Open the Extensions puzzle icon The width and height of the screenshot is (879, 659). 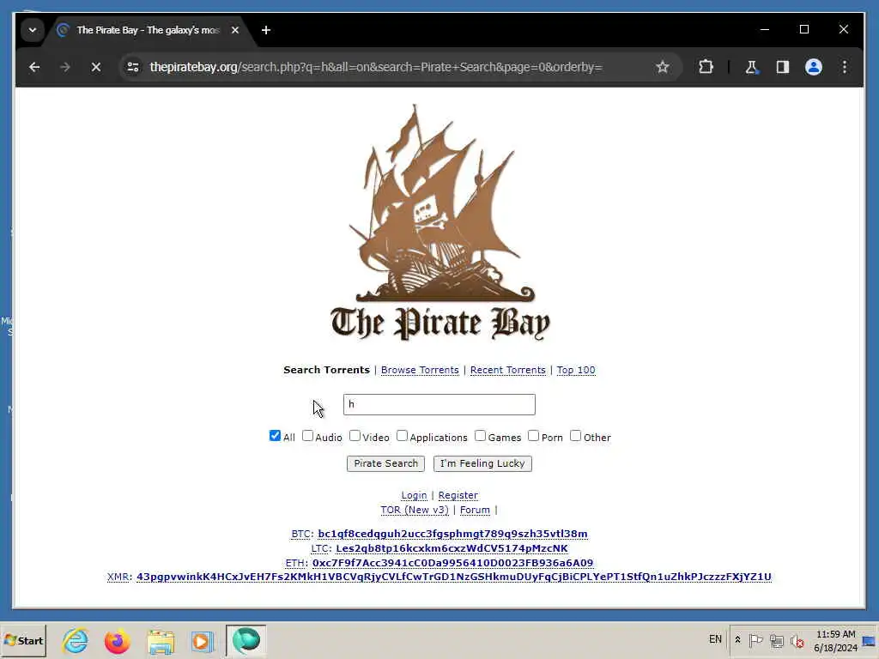[706, 67]
